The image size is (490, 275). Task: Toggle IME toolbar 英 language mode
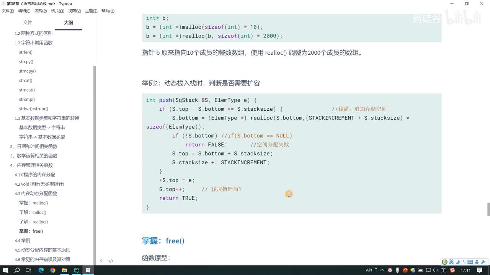point(451,262)
